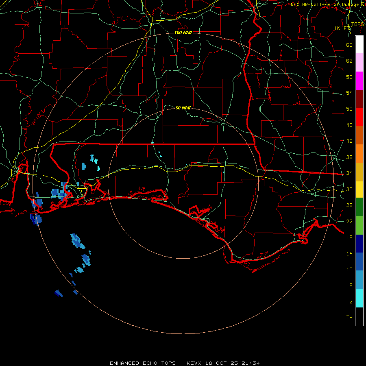This screenshot has width=366, height=366.
Task: Click the '18 OCT 25' date text
Action: [222, 363]
